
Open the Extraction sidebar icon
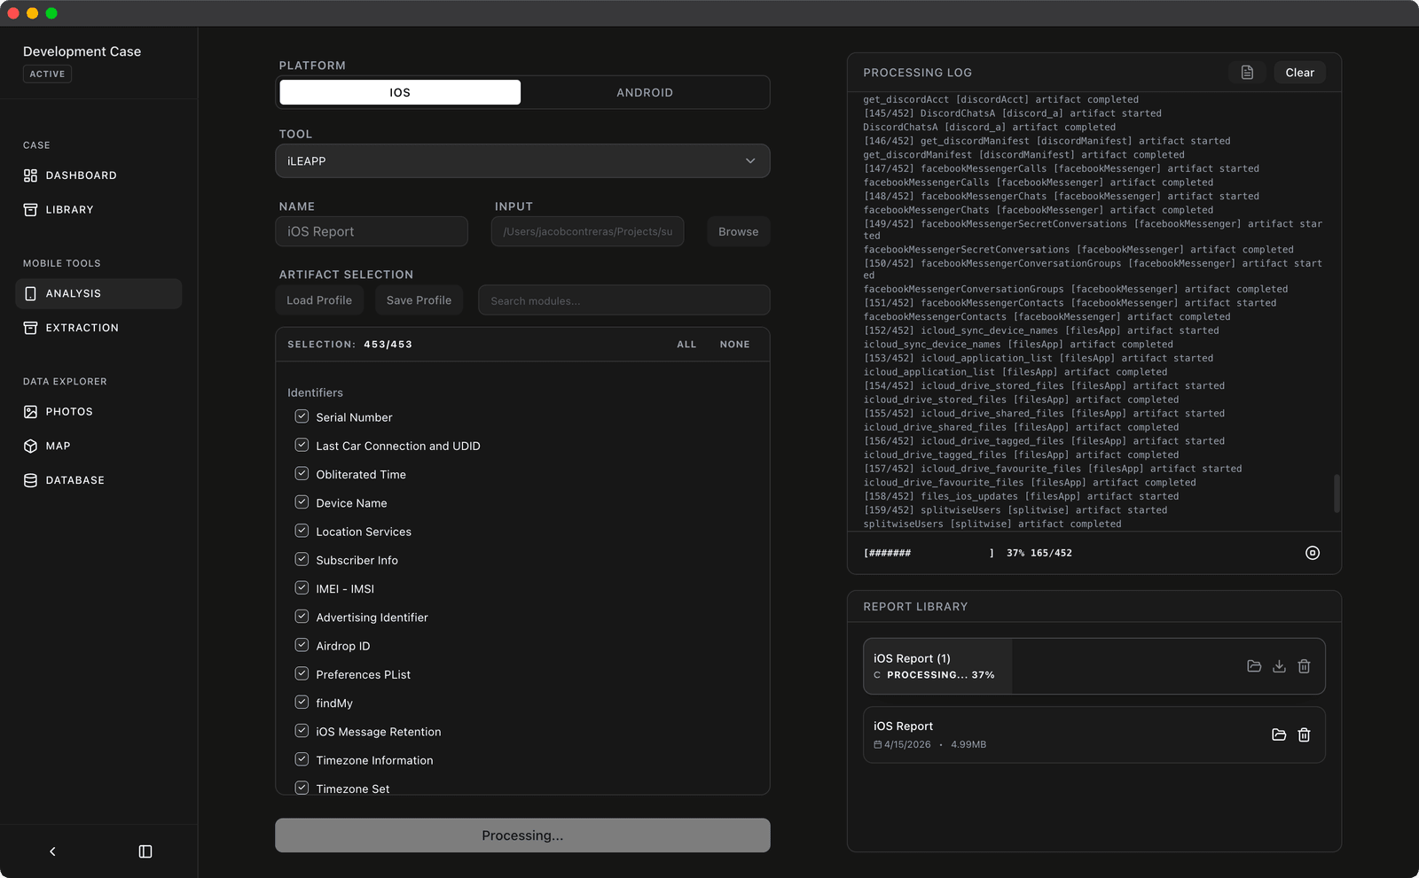[30, 328]
